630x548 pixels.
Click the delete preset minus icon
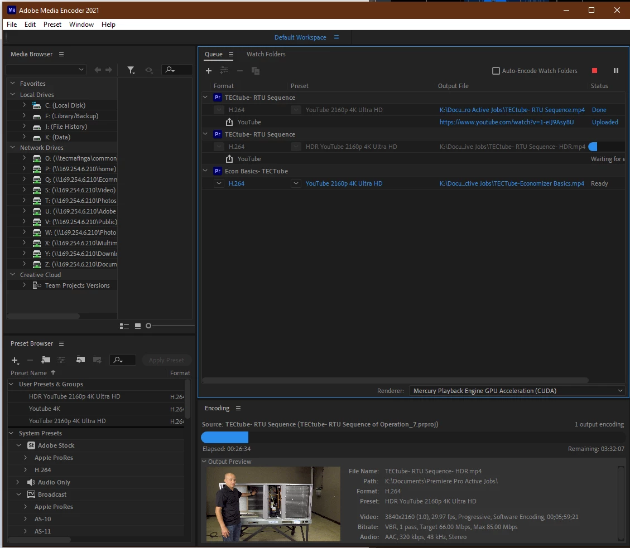30,360
